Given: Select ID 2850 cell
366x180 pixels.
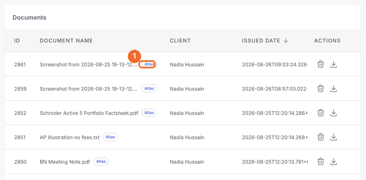Looking at the screenshot, I should [20, 161].
